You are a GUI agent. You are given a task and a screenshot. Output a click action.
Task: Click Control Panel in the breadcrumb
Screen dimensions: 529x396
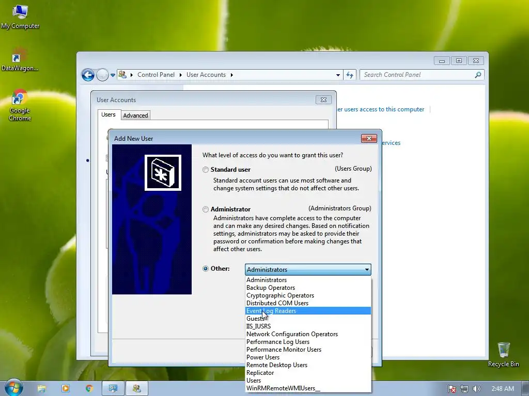pos(156,75)
